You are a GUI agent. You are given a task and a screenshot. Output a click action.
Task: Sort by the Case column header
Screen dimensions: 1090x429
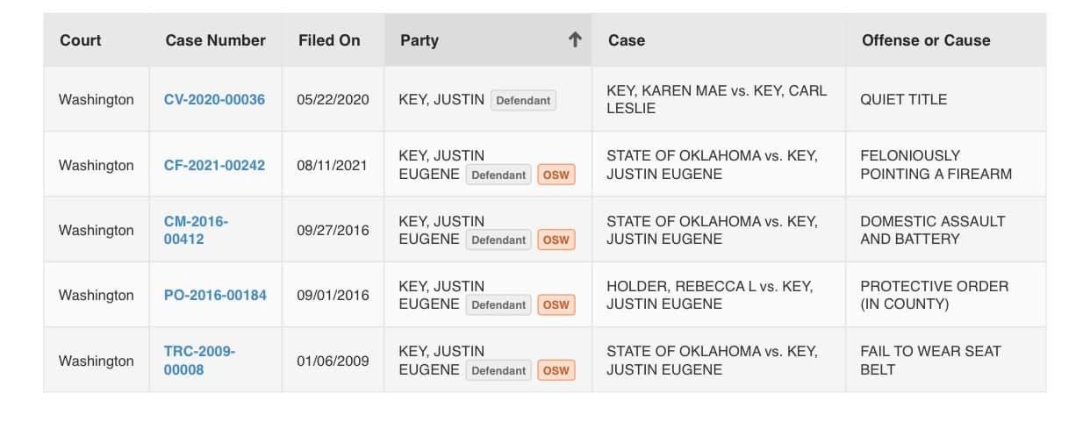pyautogui.click(x=626, y=40)
